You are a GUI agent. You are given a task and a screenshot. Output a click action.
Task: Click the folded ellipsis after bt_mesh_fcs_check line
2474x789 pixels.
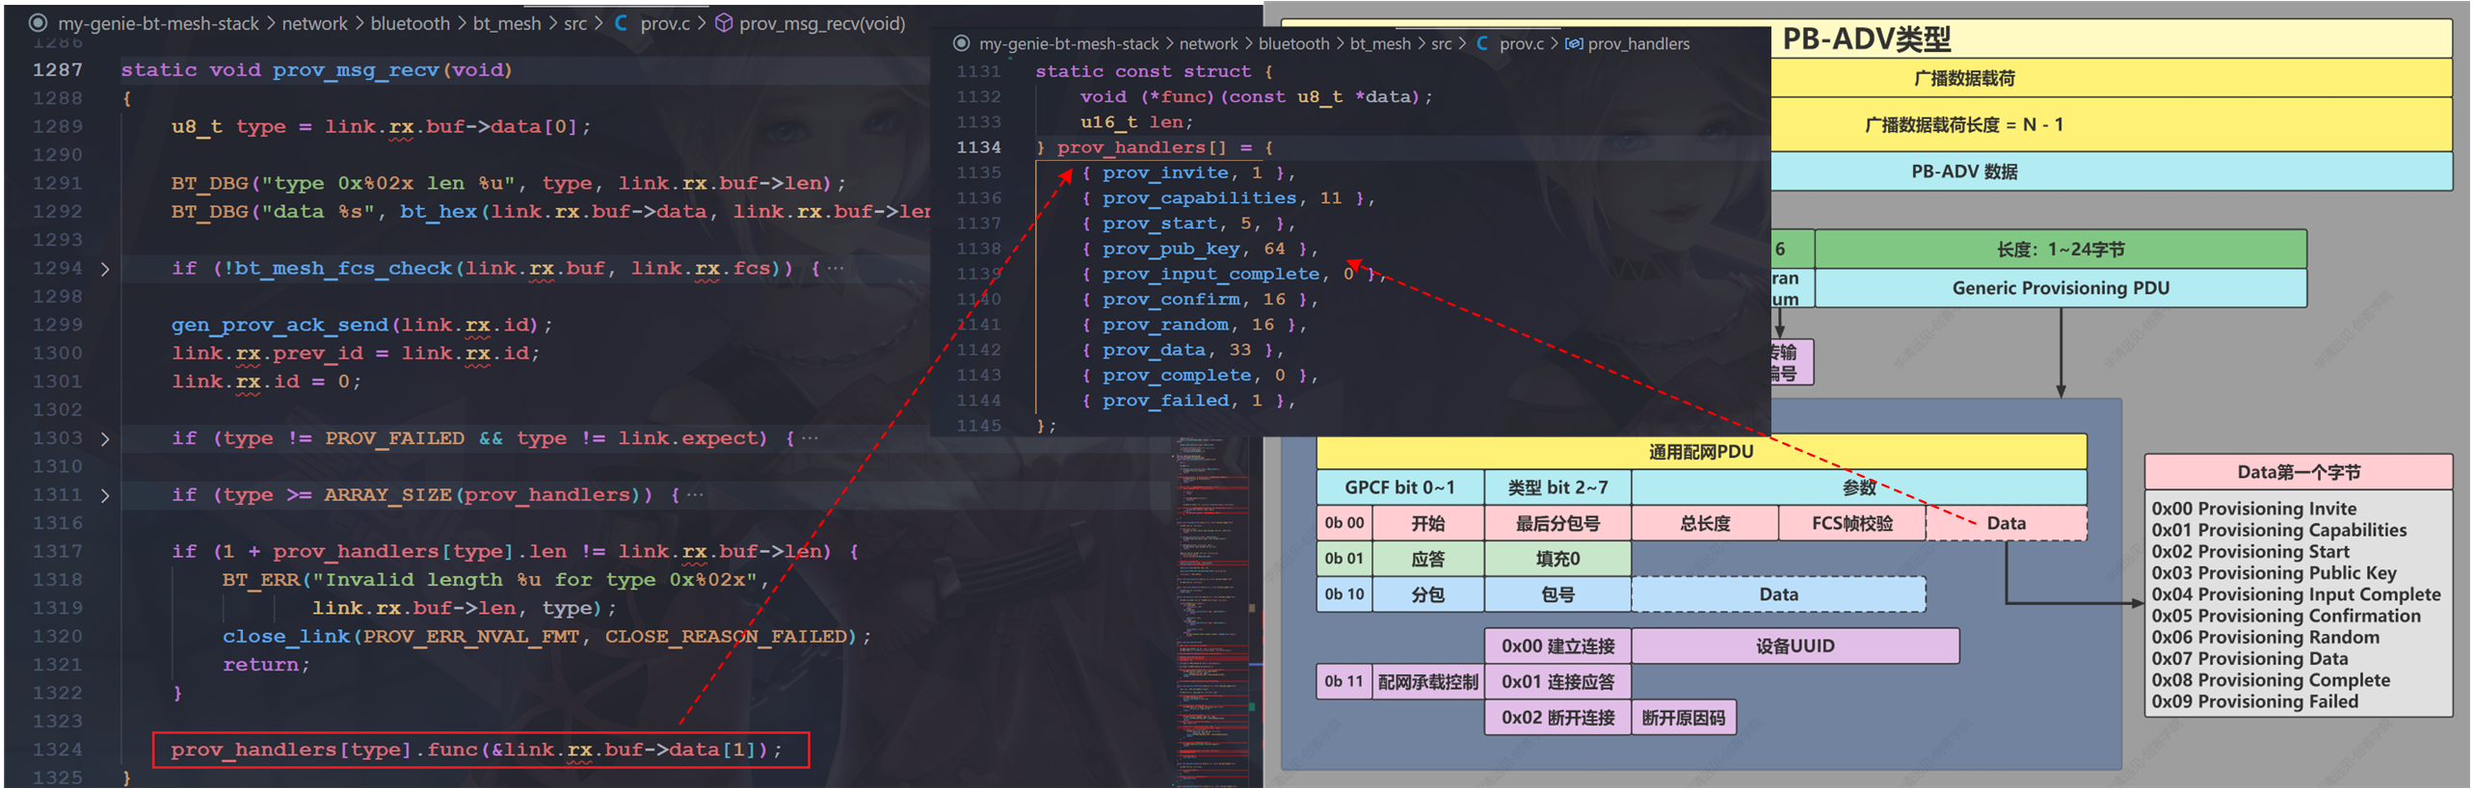click(x=836, y=269)
